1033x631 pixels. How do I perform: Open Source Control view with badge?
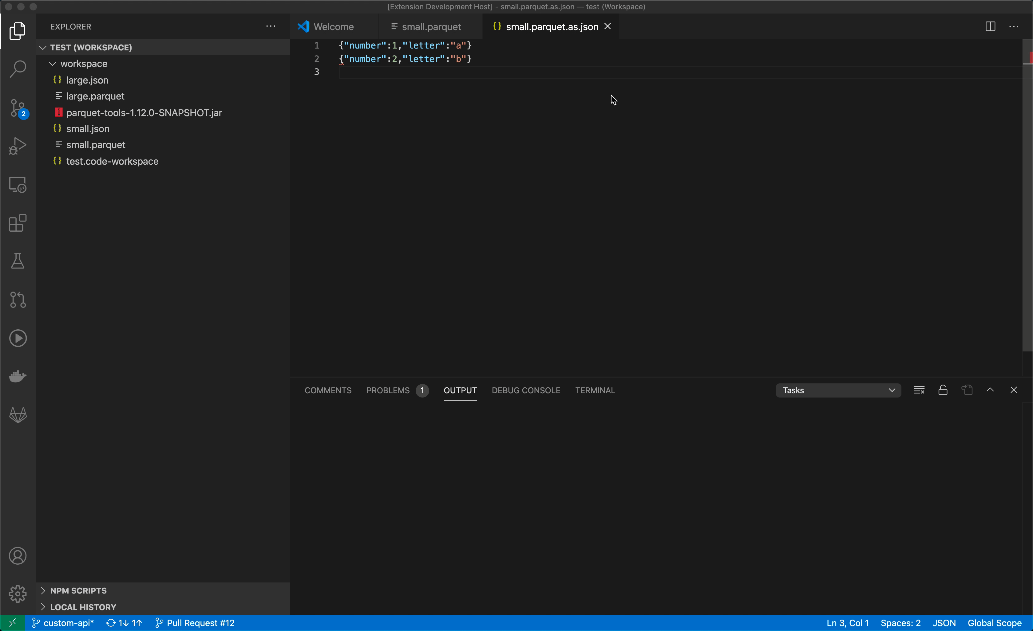point(18,108)
